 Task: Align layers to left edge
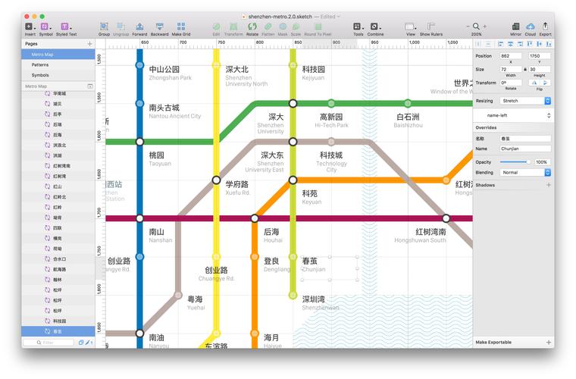500,44
